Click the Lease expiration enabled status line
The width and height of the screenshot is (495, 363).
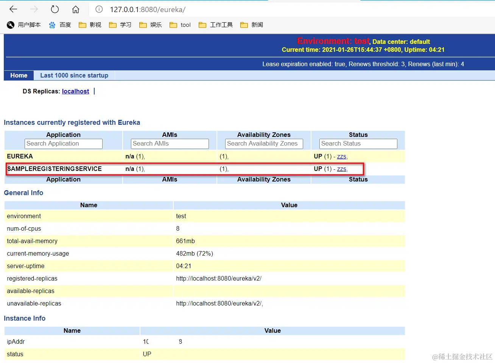tap(363, 64)
